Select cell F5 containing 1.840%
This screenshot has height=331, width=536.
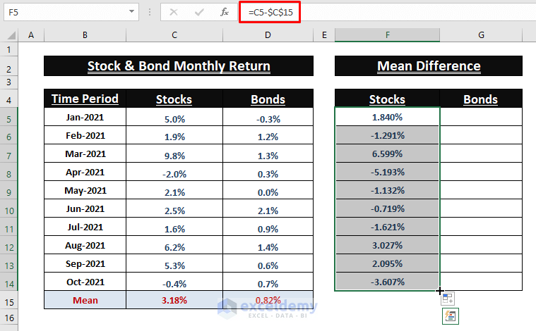[x=387, y=117]
